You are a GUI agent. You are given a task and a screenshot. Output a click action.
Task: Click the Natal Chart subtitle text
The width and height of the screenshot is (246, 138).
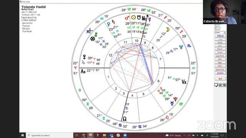pyautogui.click(x=27, y=9)
